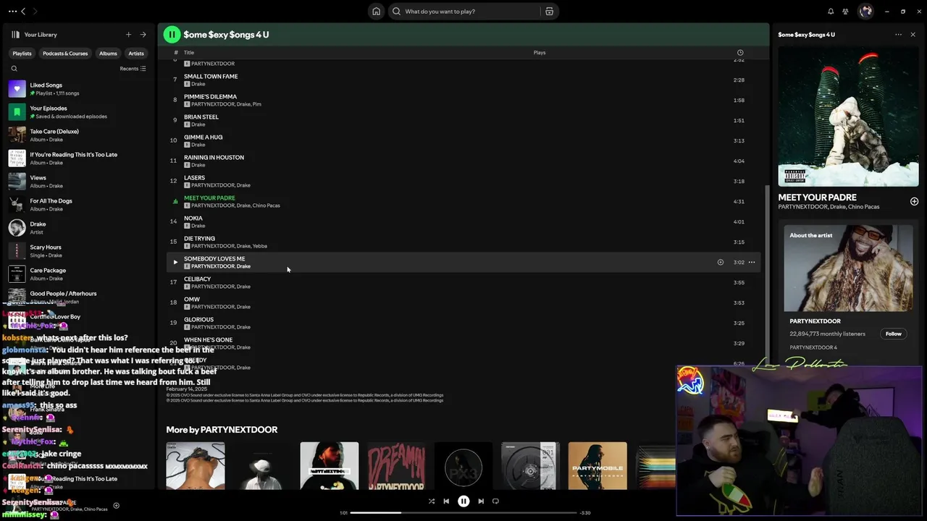Click the About the artist image
927x521 pixels.
848,268
